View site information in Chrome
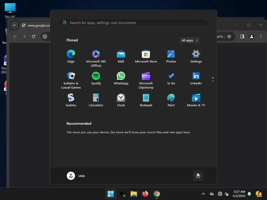Viewport: 267px width, 200px height. pos(45,36)
